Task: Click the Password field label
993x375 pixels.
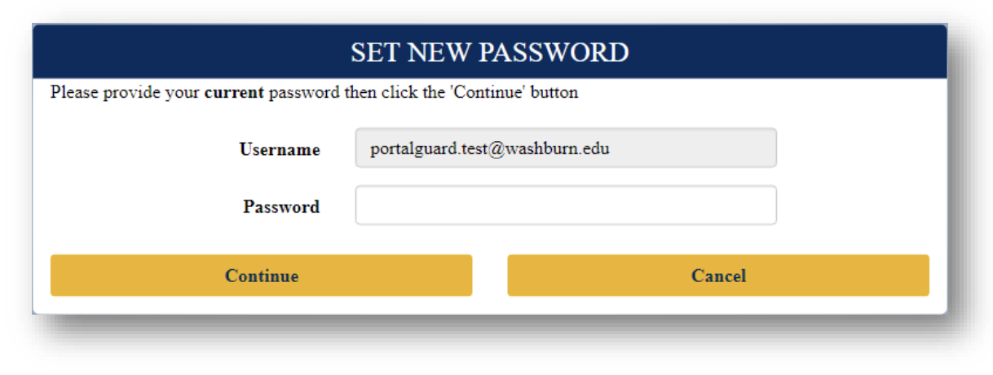Action: (x=280, y=207)
